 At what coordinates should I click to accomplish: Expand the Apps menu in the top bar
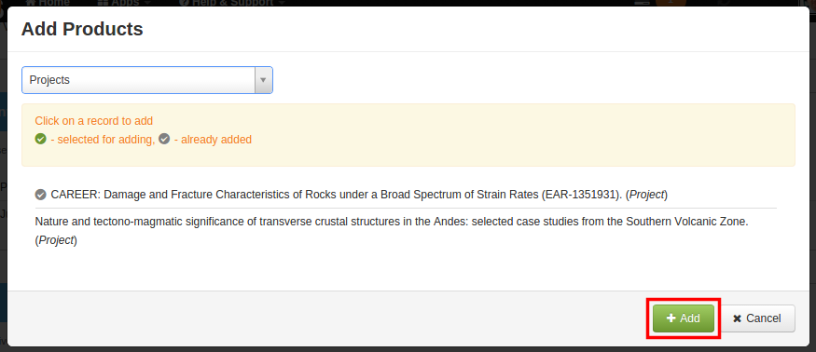pyautogui.click(x=124, y=3)
